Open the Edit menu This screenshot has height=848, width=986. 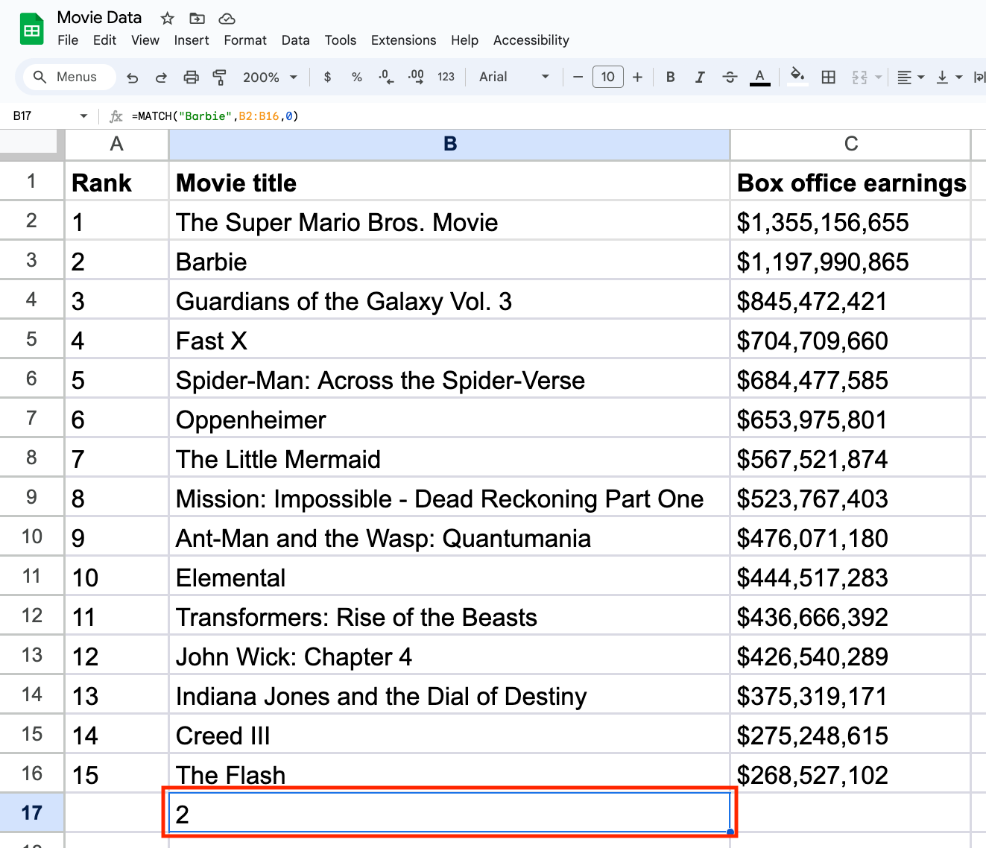[104, 40]
